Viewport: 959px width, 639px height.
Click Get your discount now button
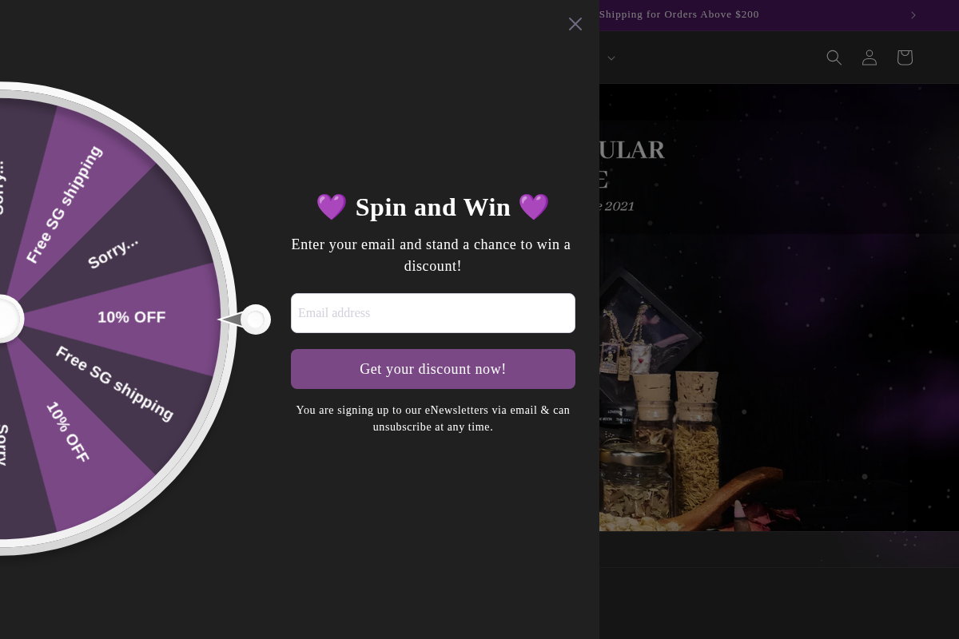(x=433, y=369)
